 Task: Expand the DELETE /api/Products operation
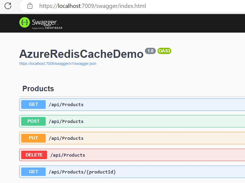[132, 155]
